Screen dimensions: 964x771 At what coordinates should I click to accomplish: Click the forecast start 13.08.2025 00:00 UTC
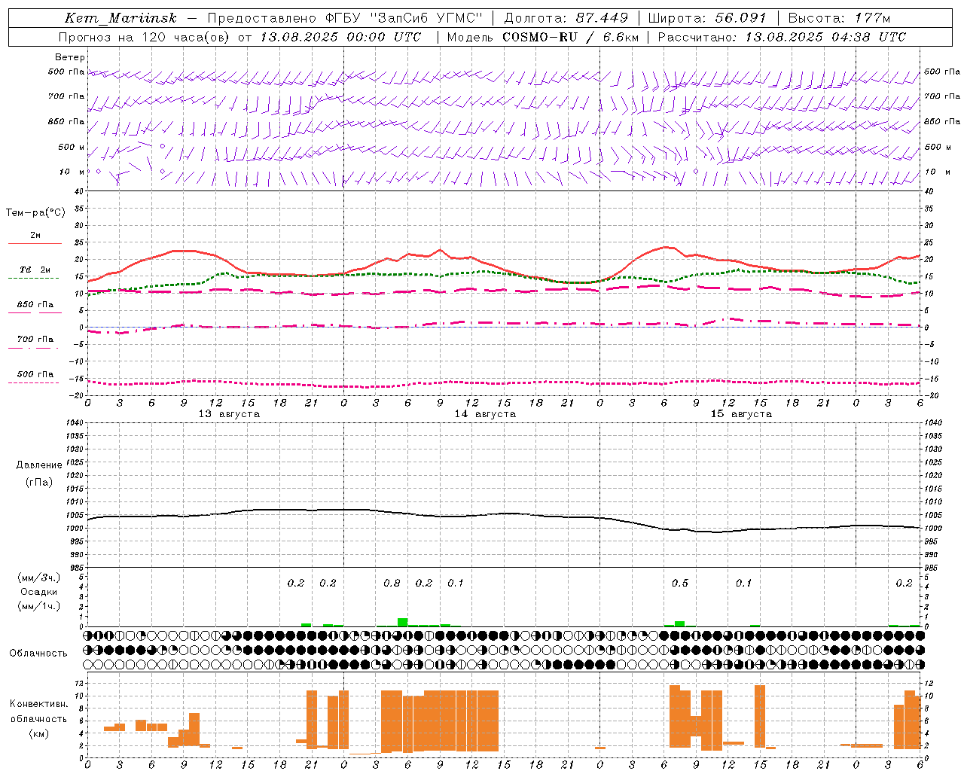click(340, 37)
